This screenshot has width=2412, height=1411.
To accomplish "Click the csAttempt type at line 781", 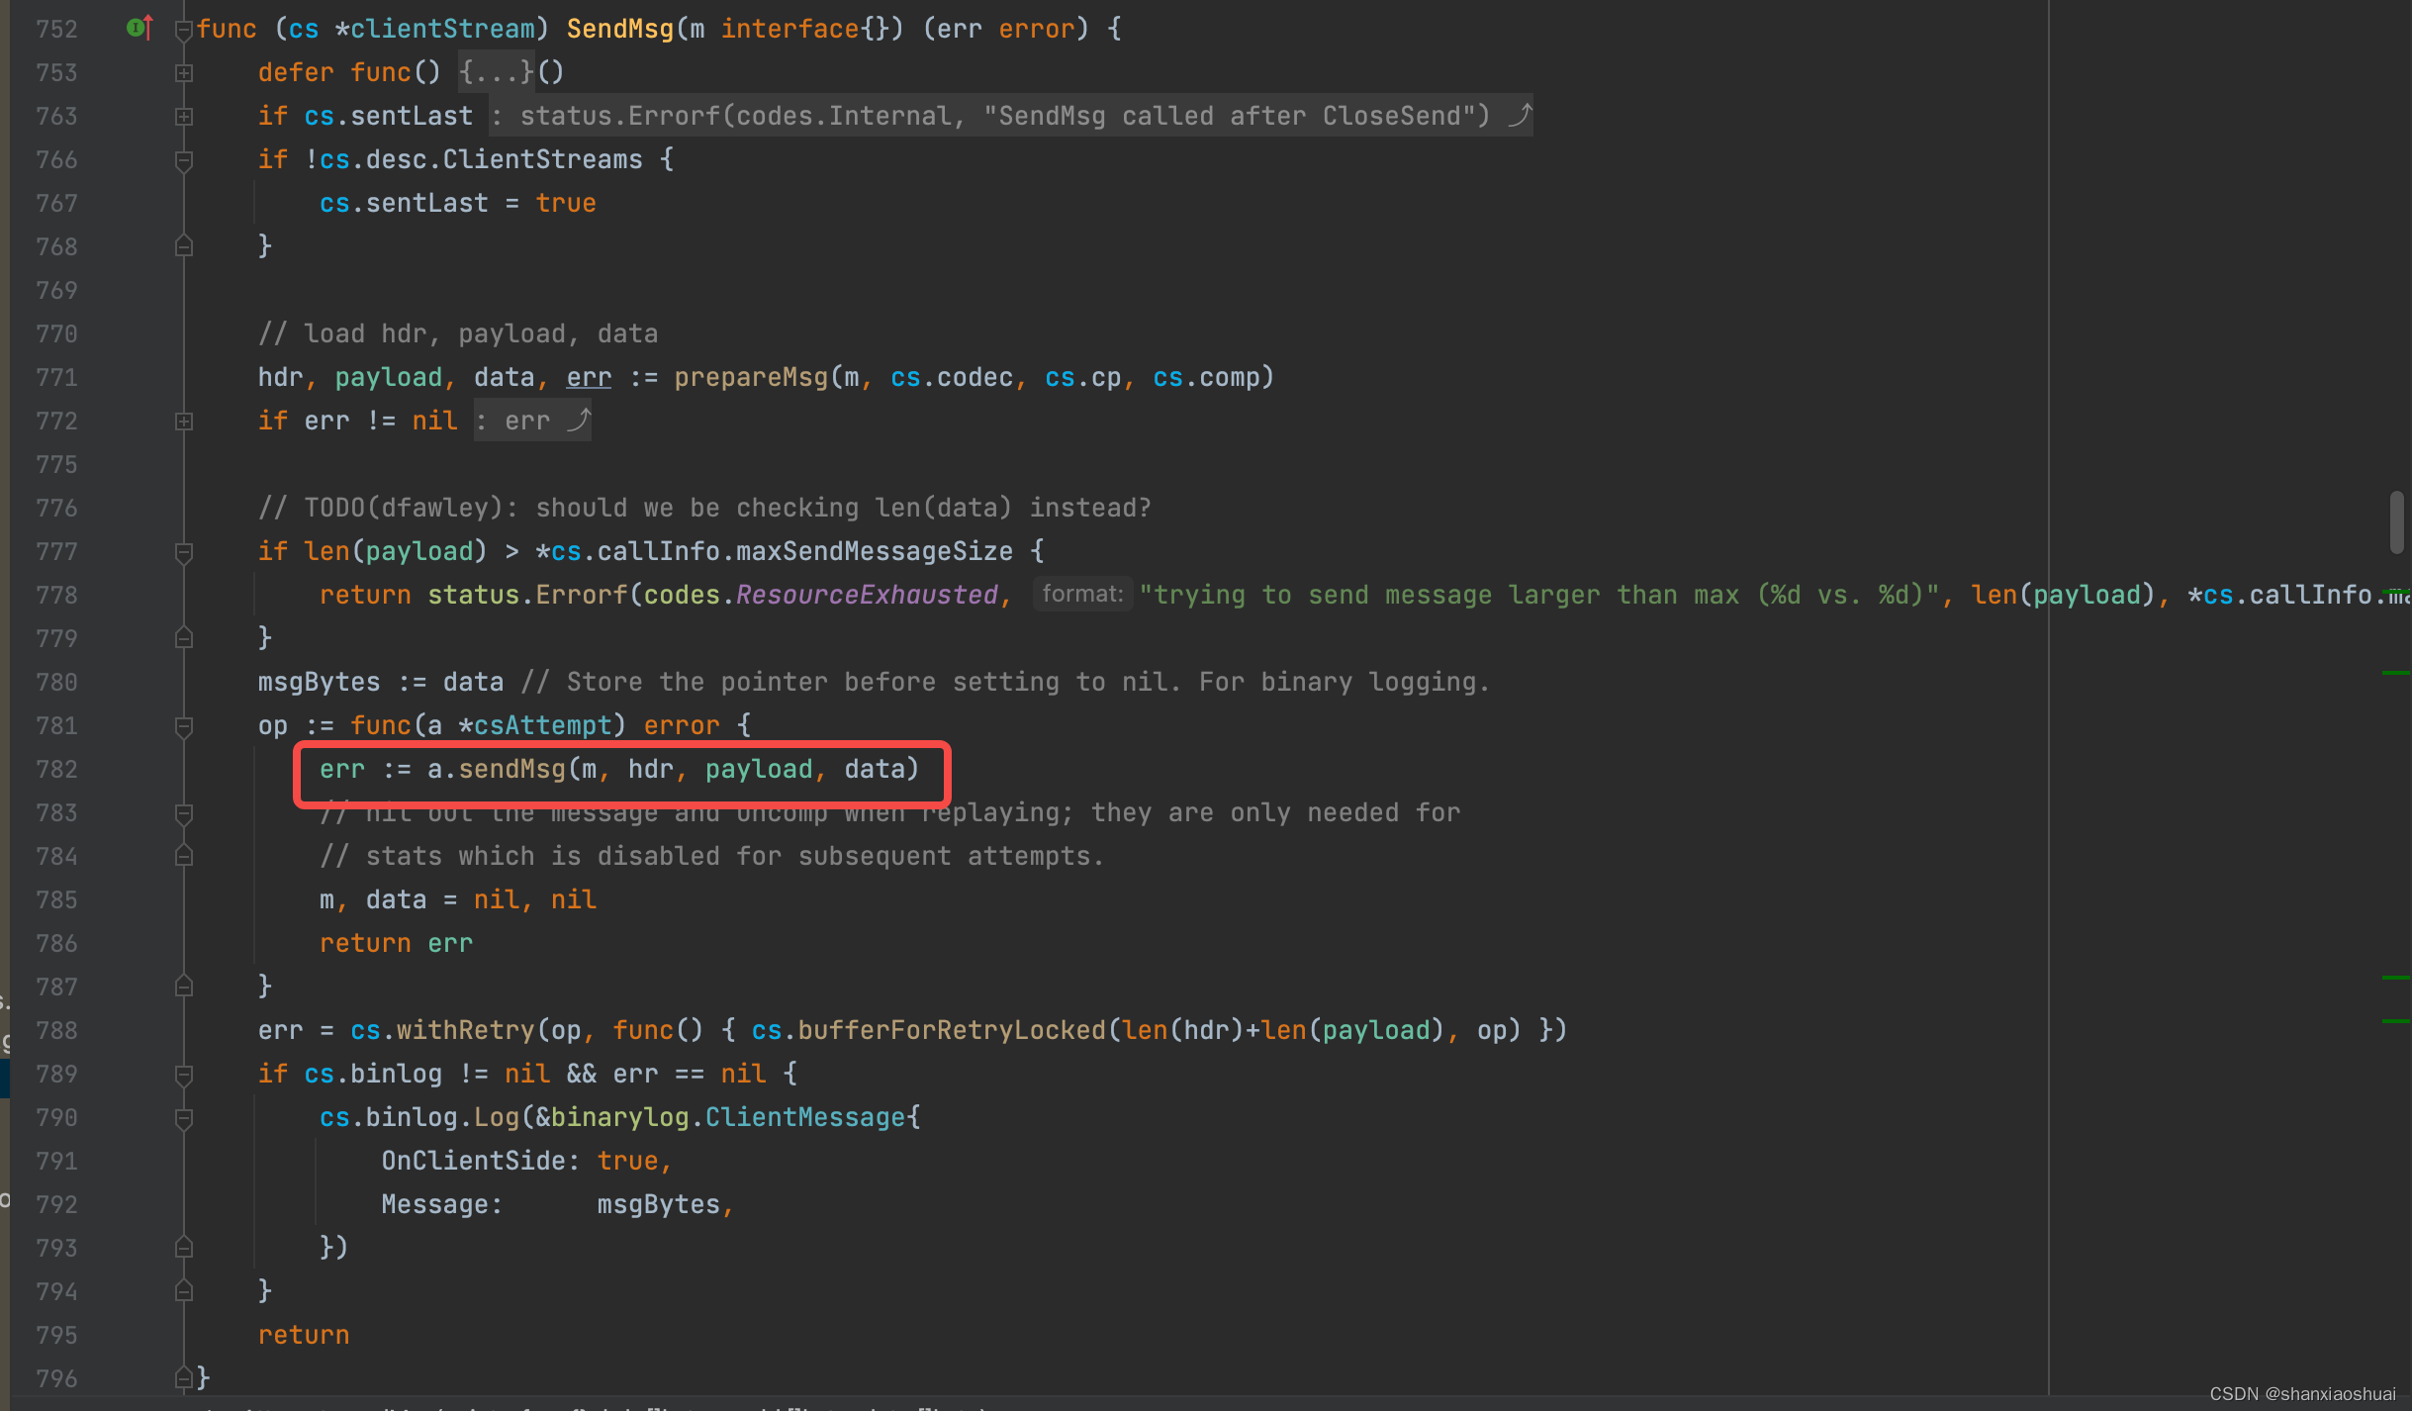I will pyautogui.click(x=542, y=725).
